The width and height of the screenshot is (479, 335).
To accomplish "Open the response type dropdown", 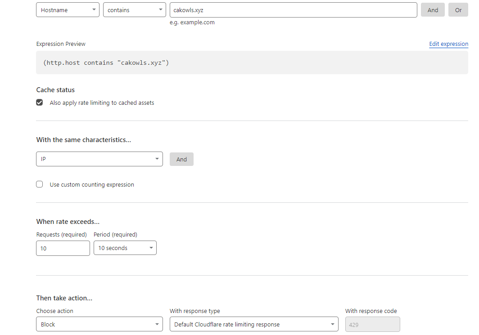I will (x=253, y=324).
